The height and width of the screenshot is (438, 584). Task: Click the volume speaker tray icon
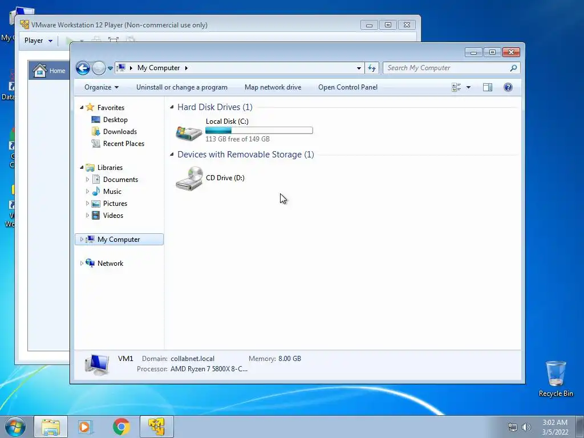click(526, 427)
